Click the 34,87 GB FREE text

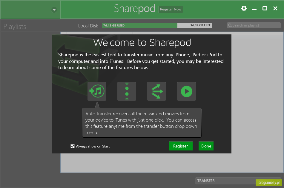point(200,25)
